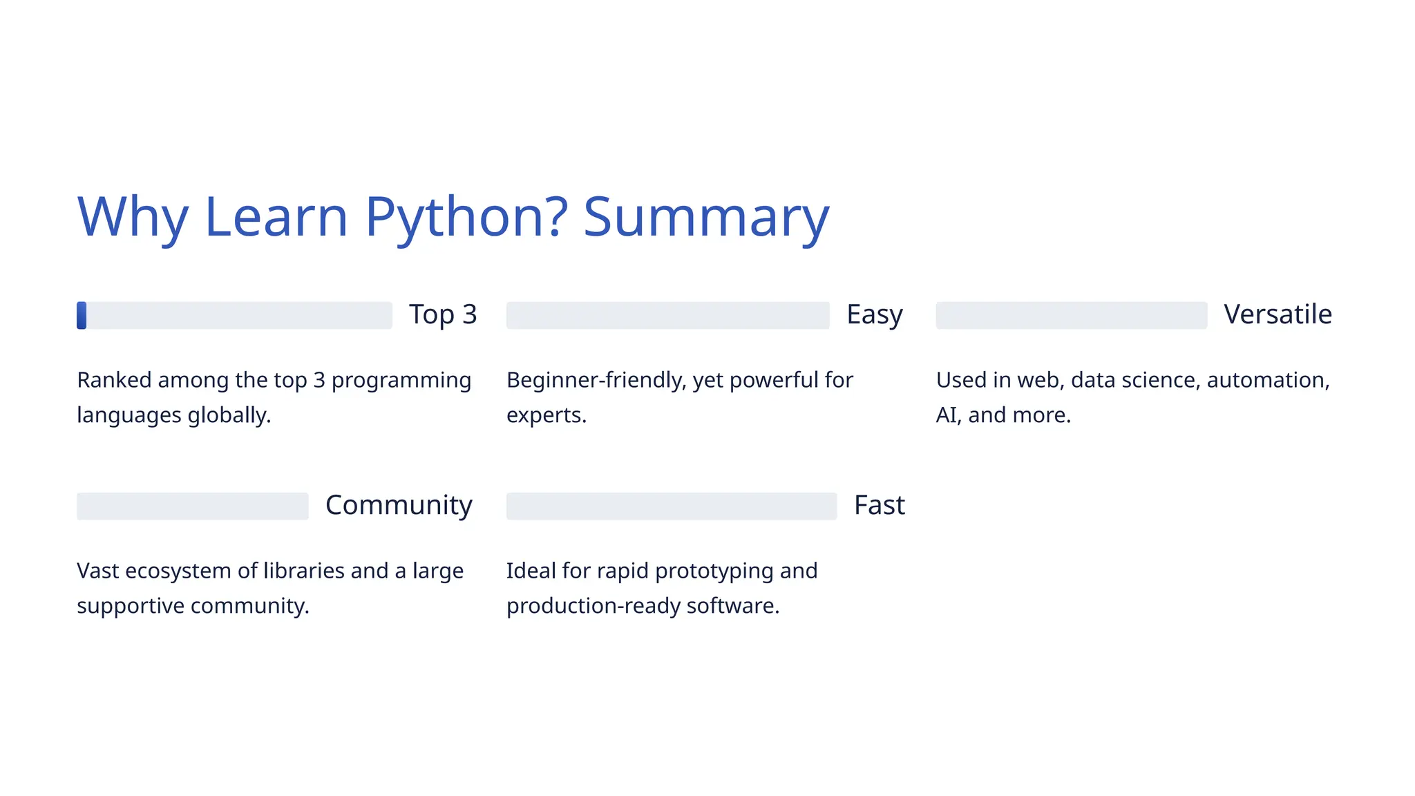The width and height of the screenshot is (1415, 796).
Task: Click the Easy progress bar
Action: [x=667, y=315]
